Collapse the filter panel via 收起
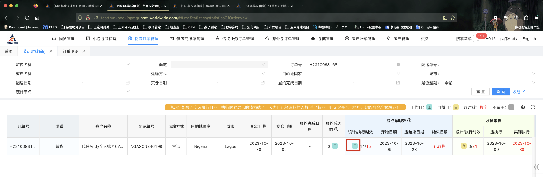Viewport: 543px width, 177px height. (x=519, y=92)
